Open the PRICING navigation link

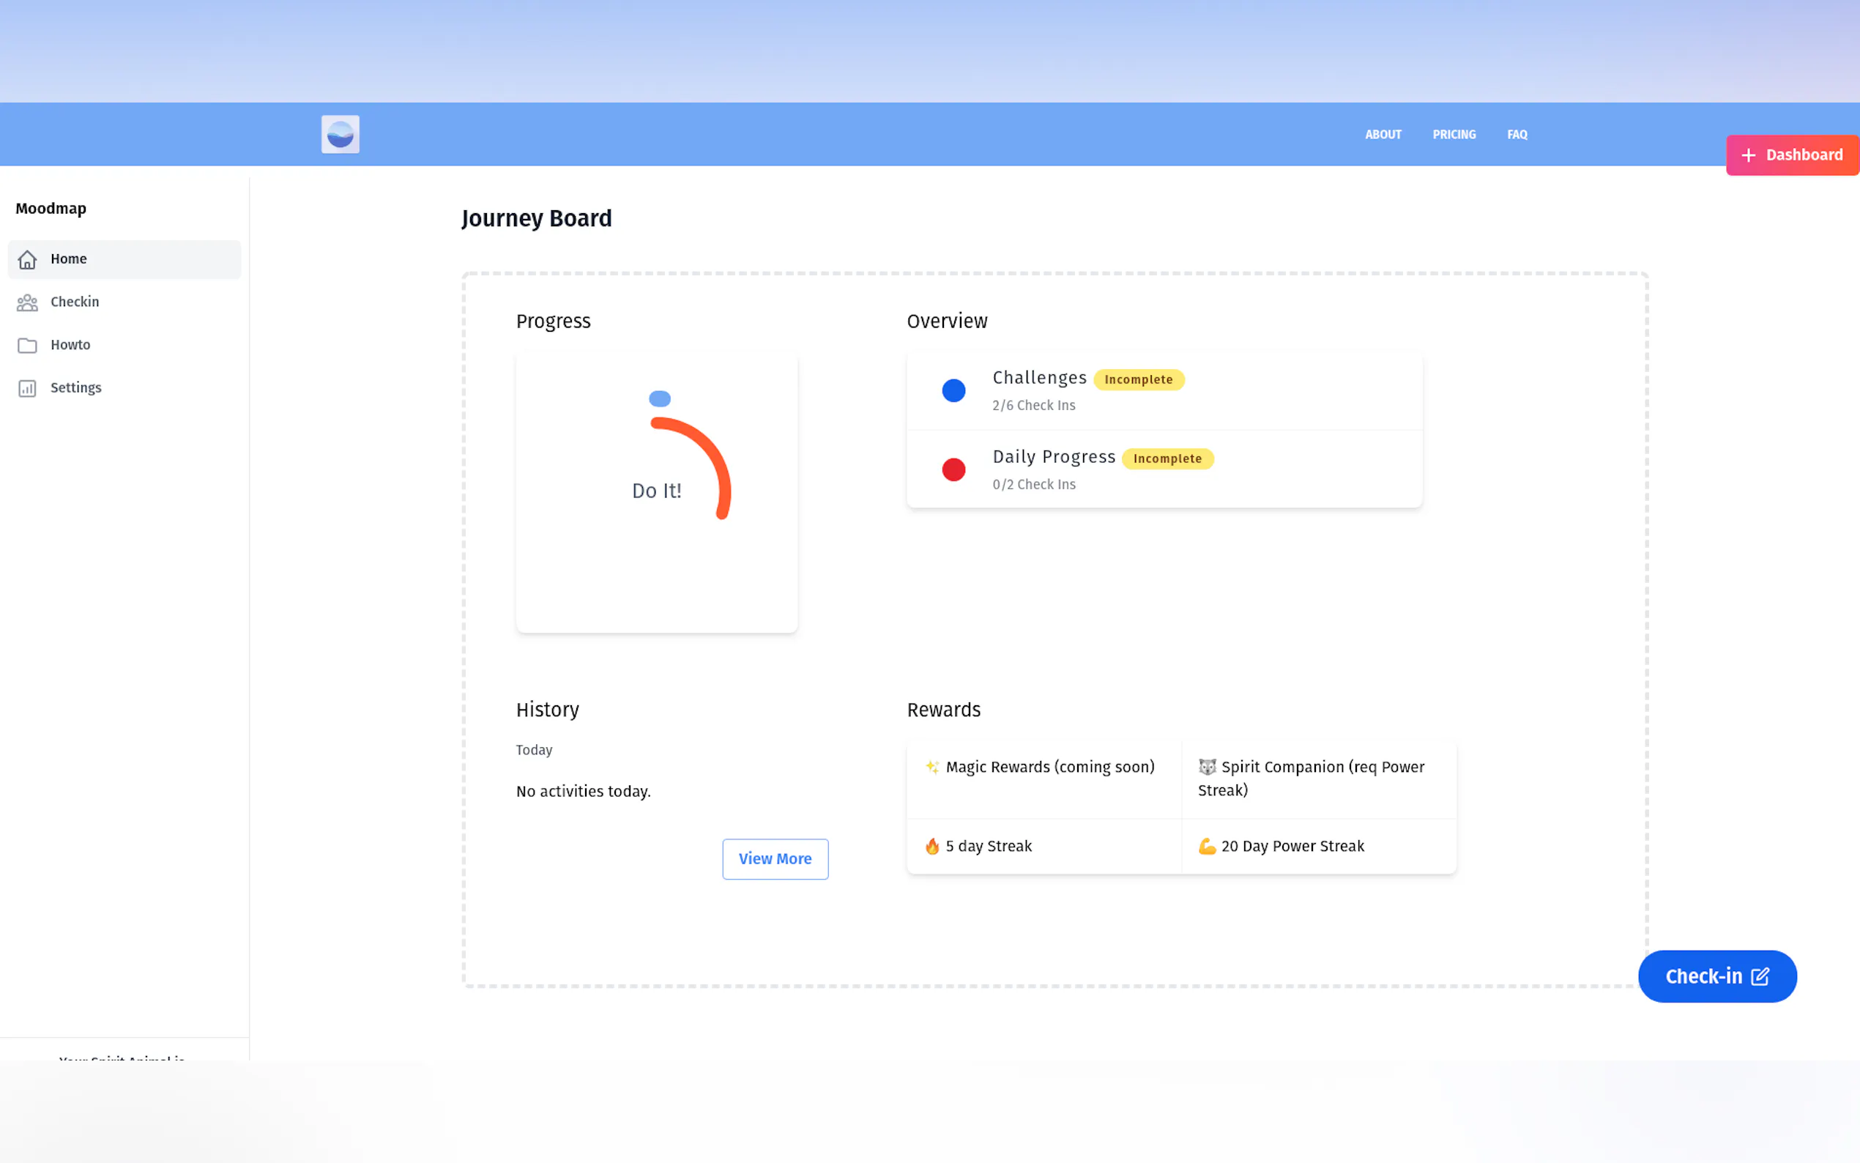[1454, 135]
